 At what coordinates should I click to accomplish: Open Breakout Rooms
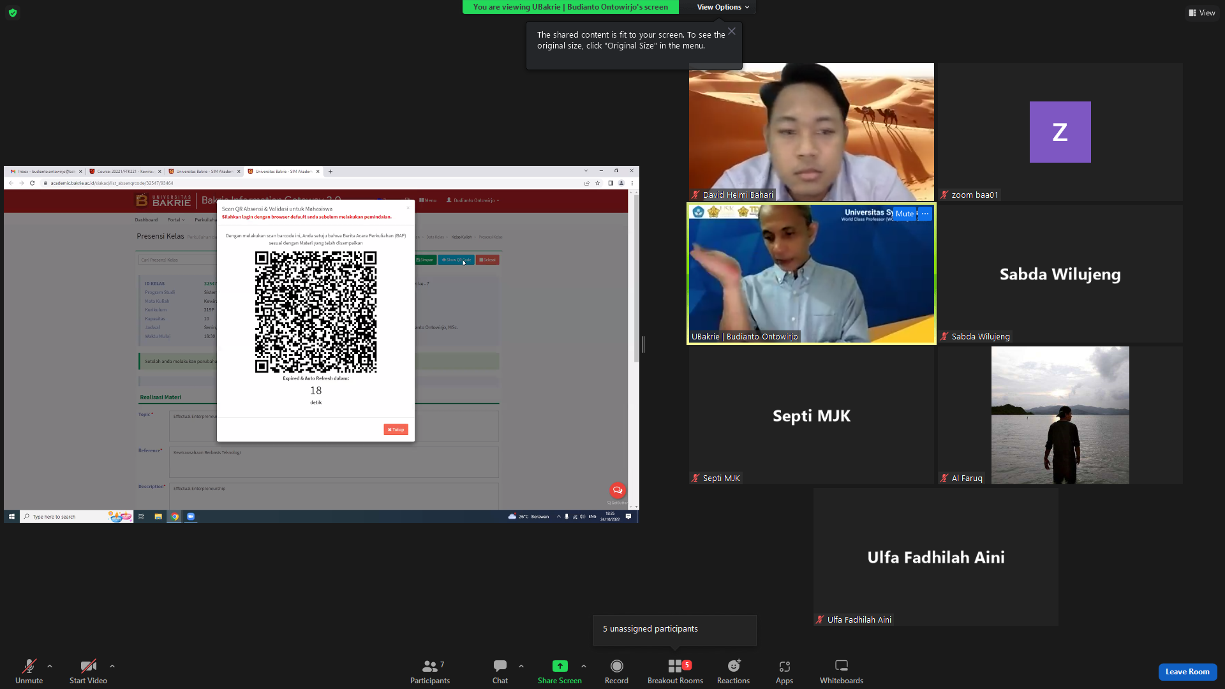[675, 672]
